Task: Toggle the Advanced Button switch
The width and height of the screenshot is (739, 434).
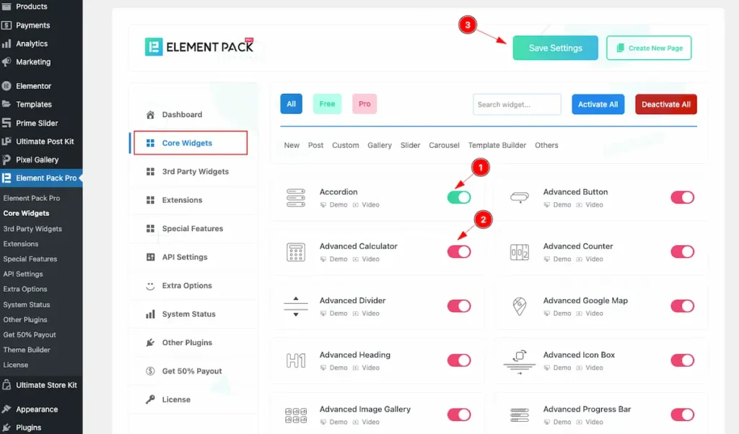Action: [682, 197]
